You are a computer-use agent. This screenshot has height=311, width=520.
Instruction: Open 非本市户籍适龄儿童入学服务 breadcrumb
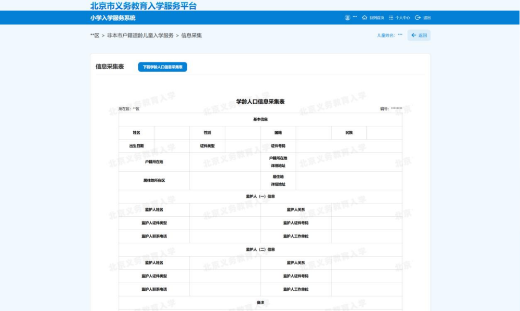click(x=140, y=36)
